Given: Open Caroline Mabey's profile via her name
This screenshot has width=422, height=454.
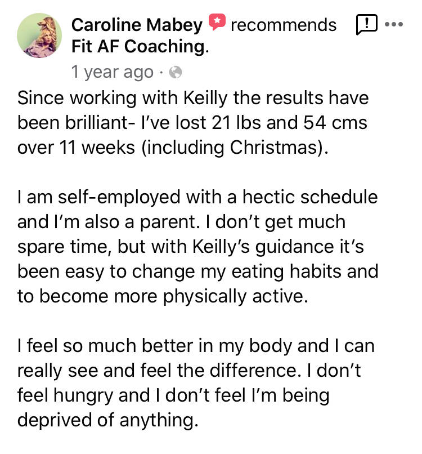Looking at the screenshot, I should (137, 25).
